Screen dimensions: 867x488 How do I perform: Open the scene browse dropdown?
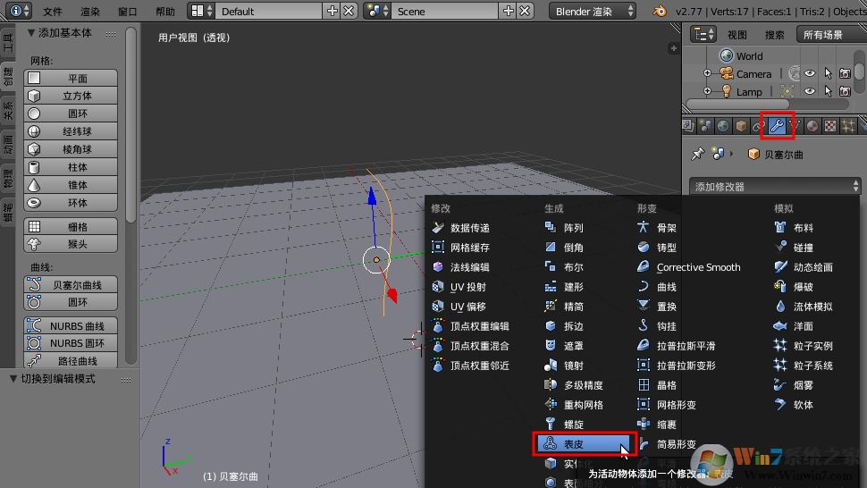tap(376, 11)
